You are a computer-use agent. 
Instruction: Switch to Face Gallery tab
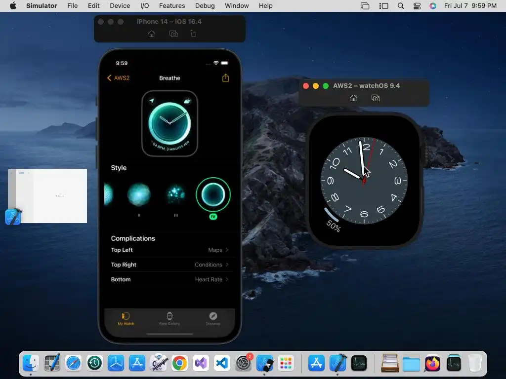pos(169,319)
